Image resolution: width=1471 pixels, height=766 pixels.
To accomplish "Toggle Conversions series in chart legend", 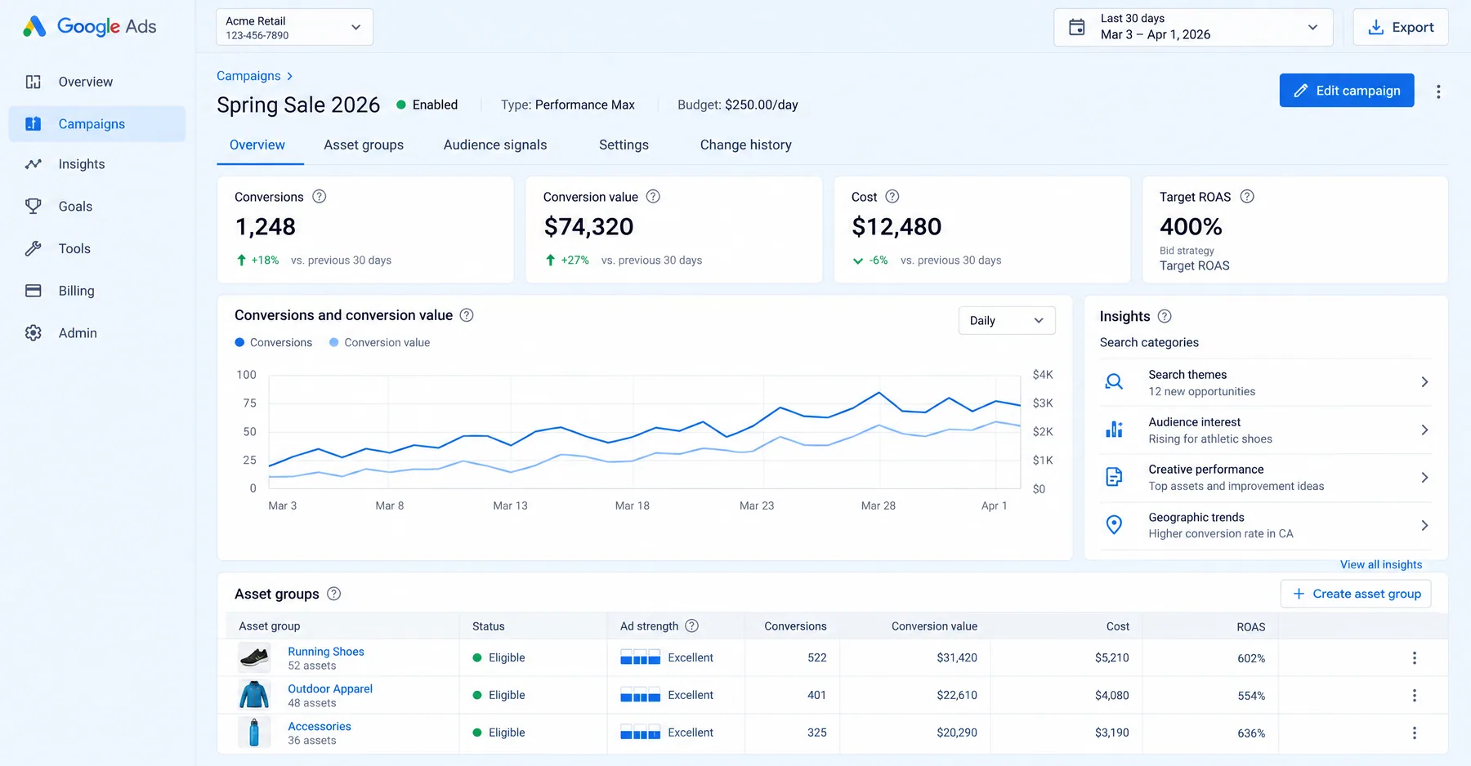I will tap(274, 343).
